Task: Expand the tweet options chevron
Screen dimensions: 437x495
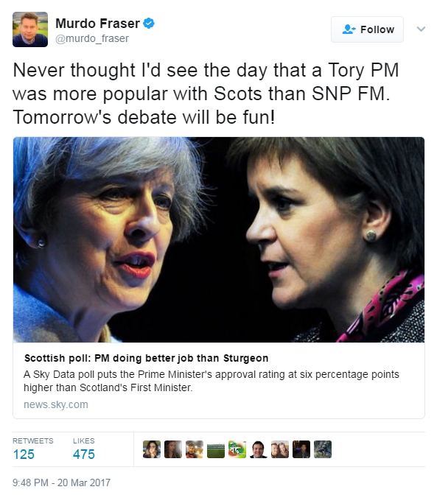Action: pos(421,29)
